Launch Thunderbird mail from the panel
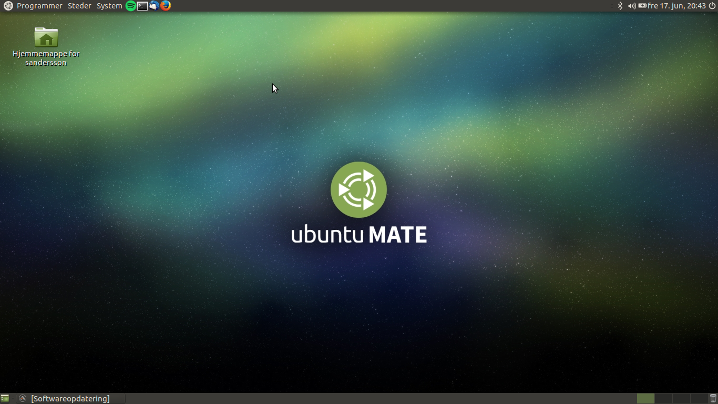This screenshot has width=718, height=404. (x=154, y=6)
